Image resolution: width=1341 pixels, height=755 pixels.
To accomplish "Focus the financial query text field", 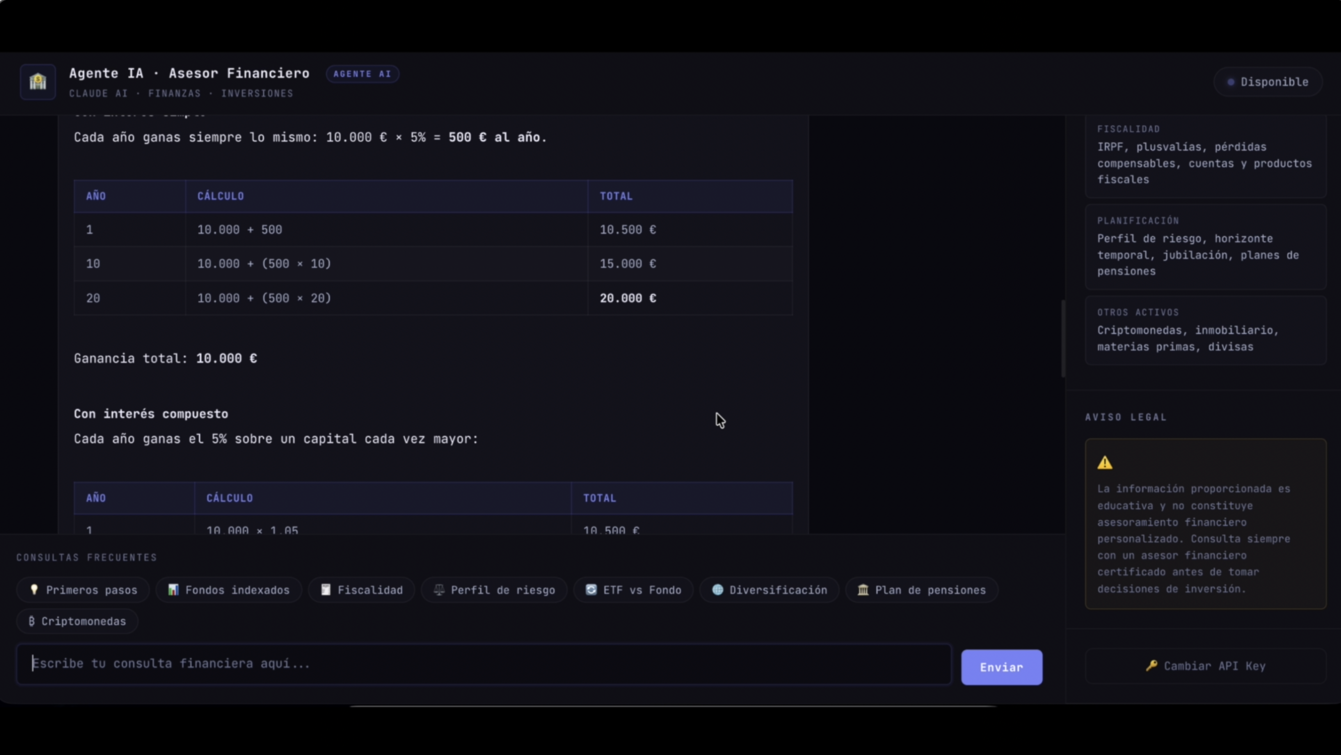I will click(x=484, y=664).
